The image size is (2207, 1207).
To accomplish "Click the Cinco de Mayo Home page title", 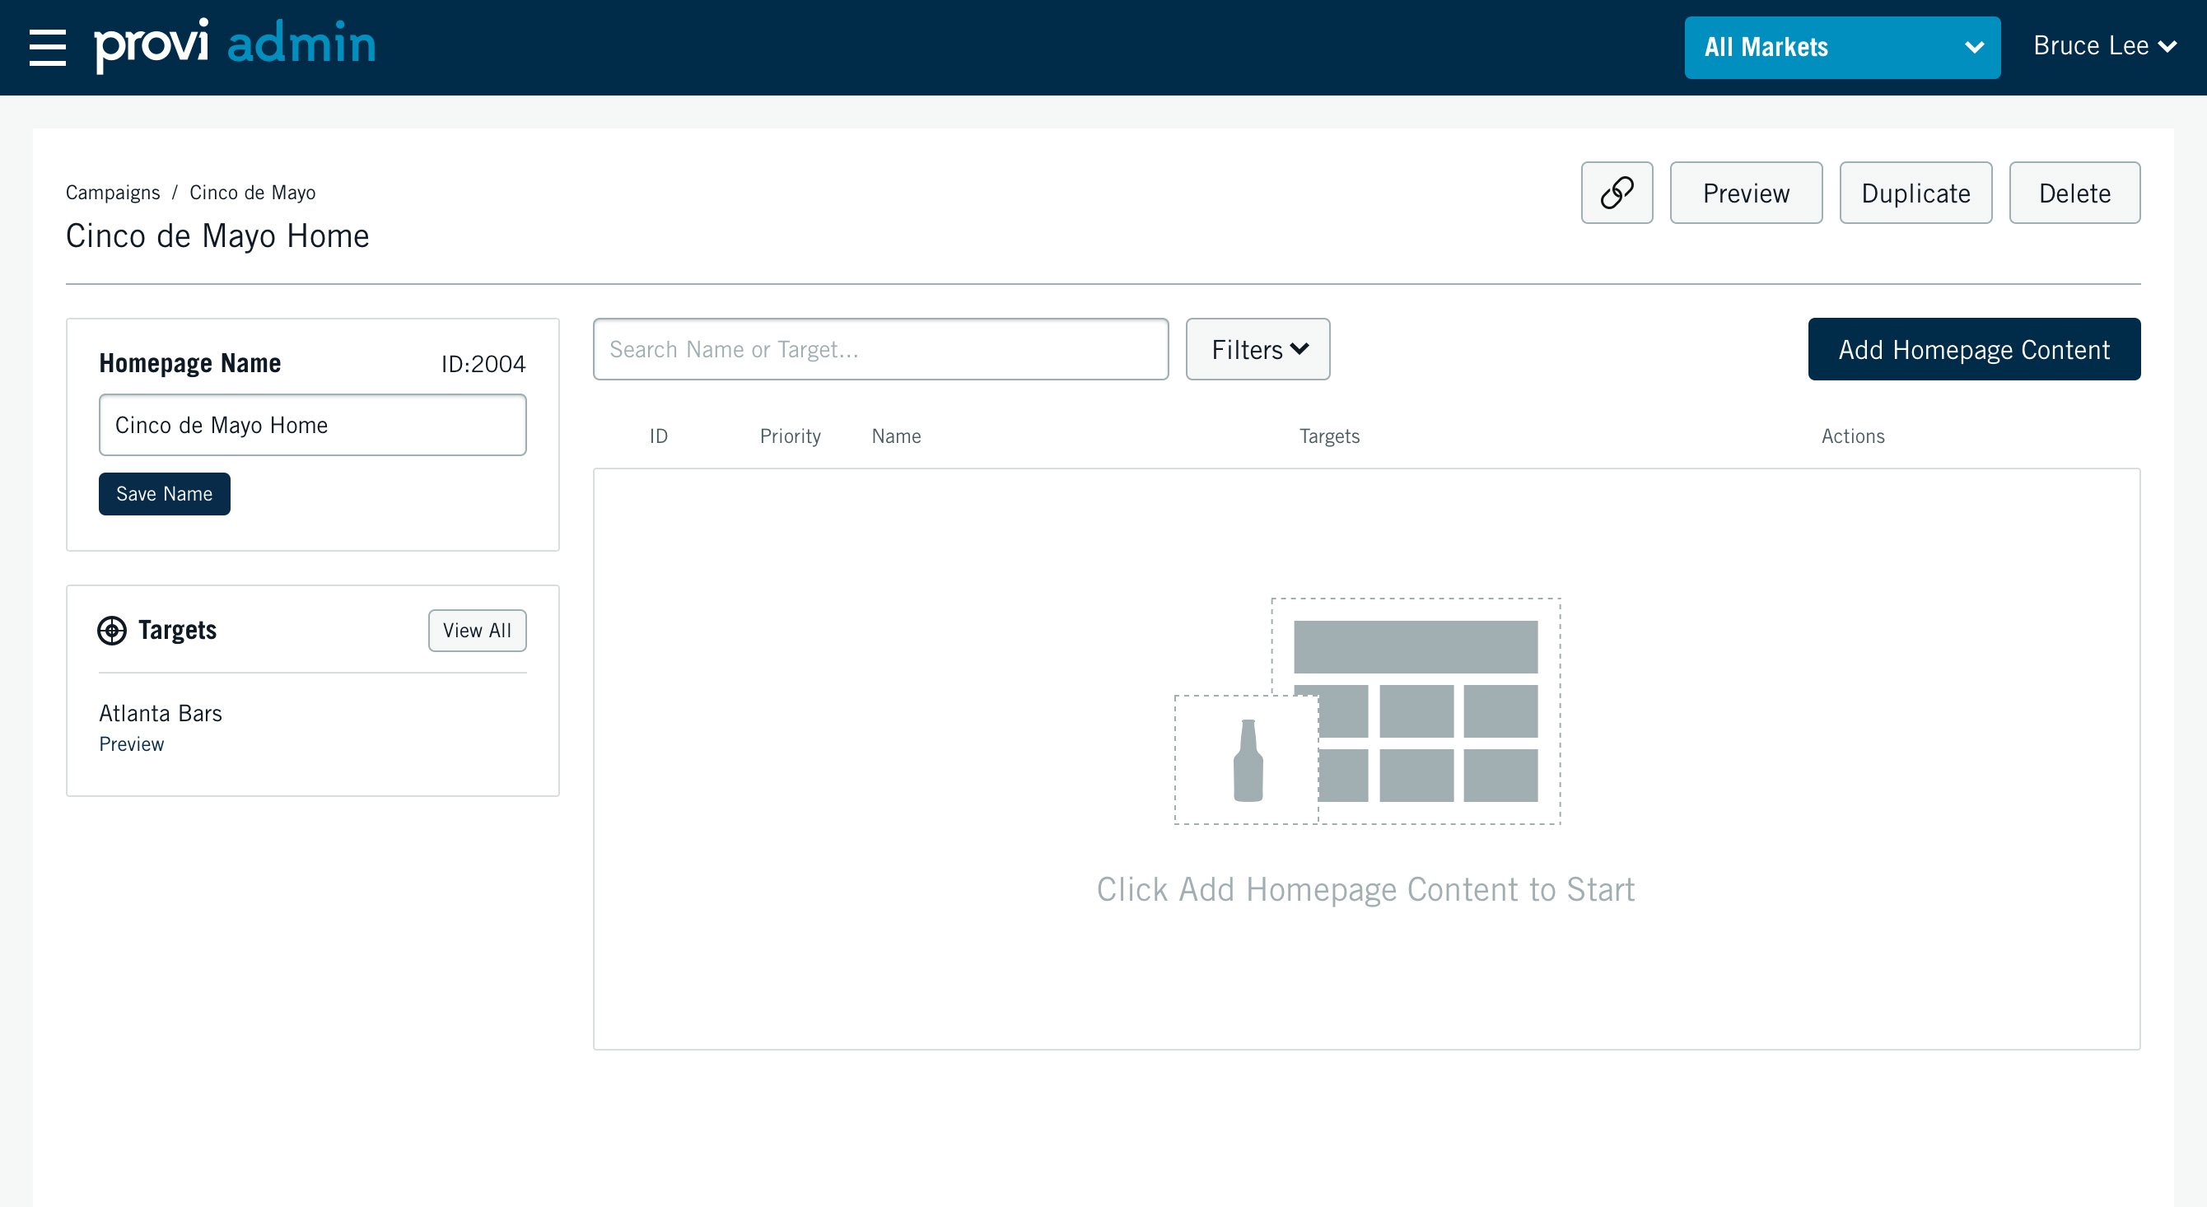I will [x=217, y=235].
